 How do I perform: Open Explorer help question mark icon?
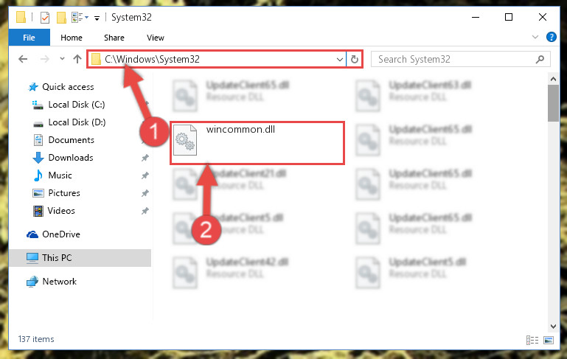(x=551, y=37)
